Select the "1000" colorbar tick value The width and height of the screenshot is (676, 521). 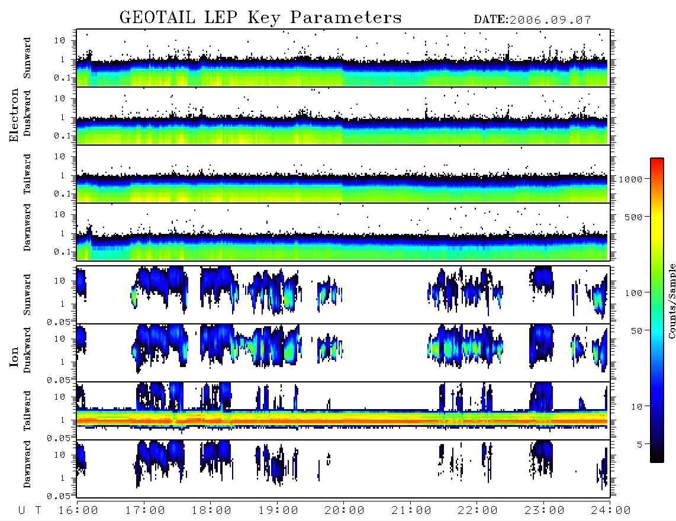(630, 179)
